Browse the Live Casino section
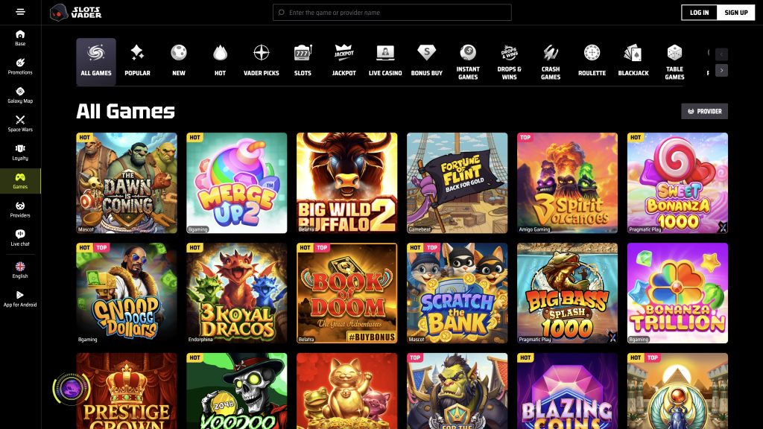This screenshot has height=429, width=763. click(x=384, y=61)
